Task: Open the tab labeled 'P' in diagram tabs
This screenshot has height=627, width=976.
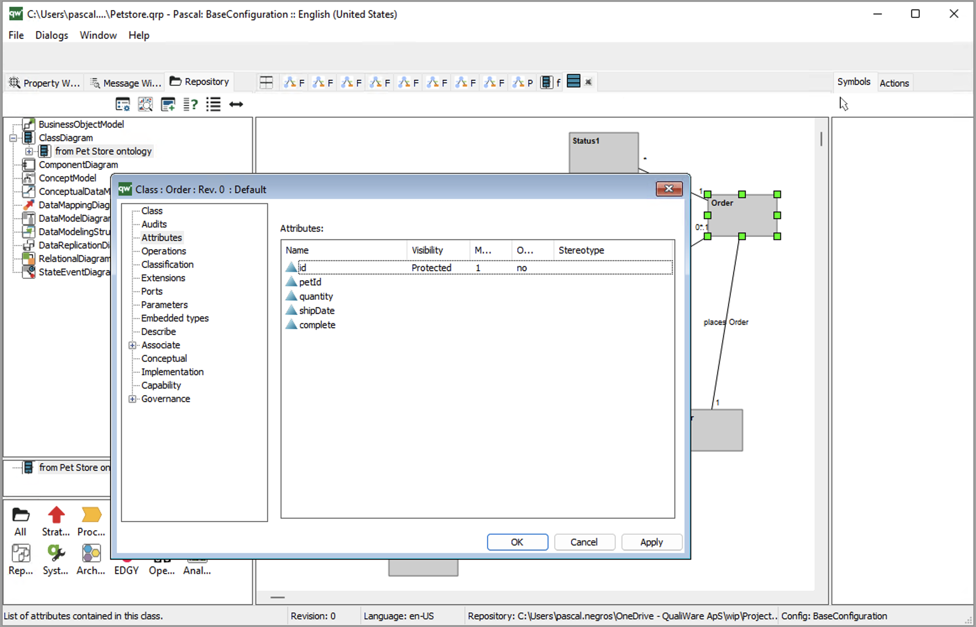Action: tap(523, 83)
